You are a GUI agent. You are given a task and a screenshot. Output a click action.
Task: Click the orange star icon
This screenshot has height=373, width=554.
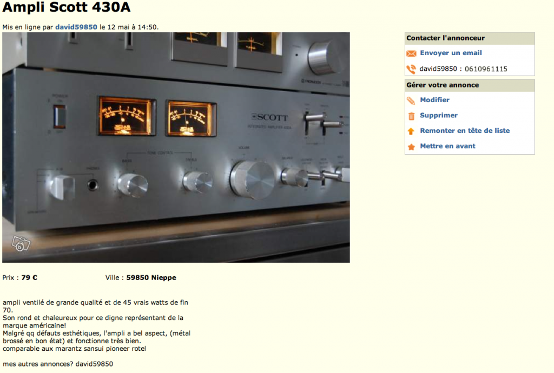[x=411, y=147]
